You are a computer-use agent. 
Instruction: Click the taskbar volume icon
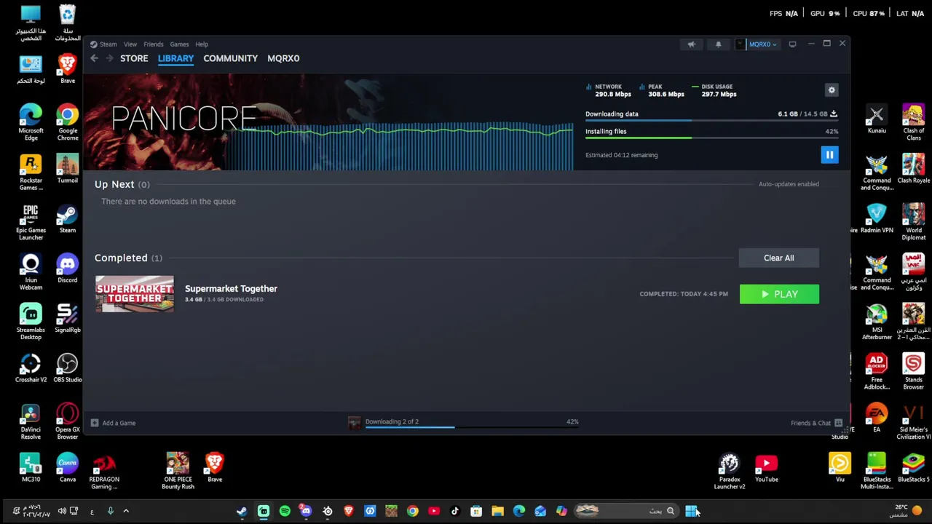tap(62, 511)
